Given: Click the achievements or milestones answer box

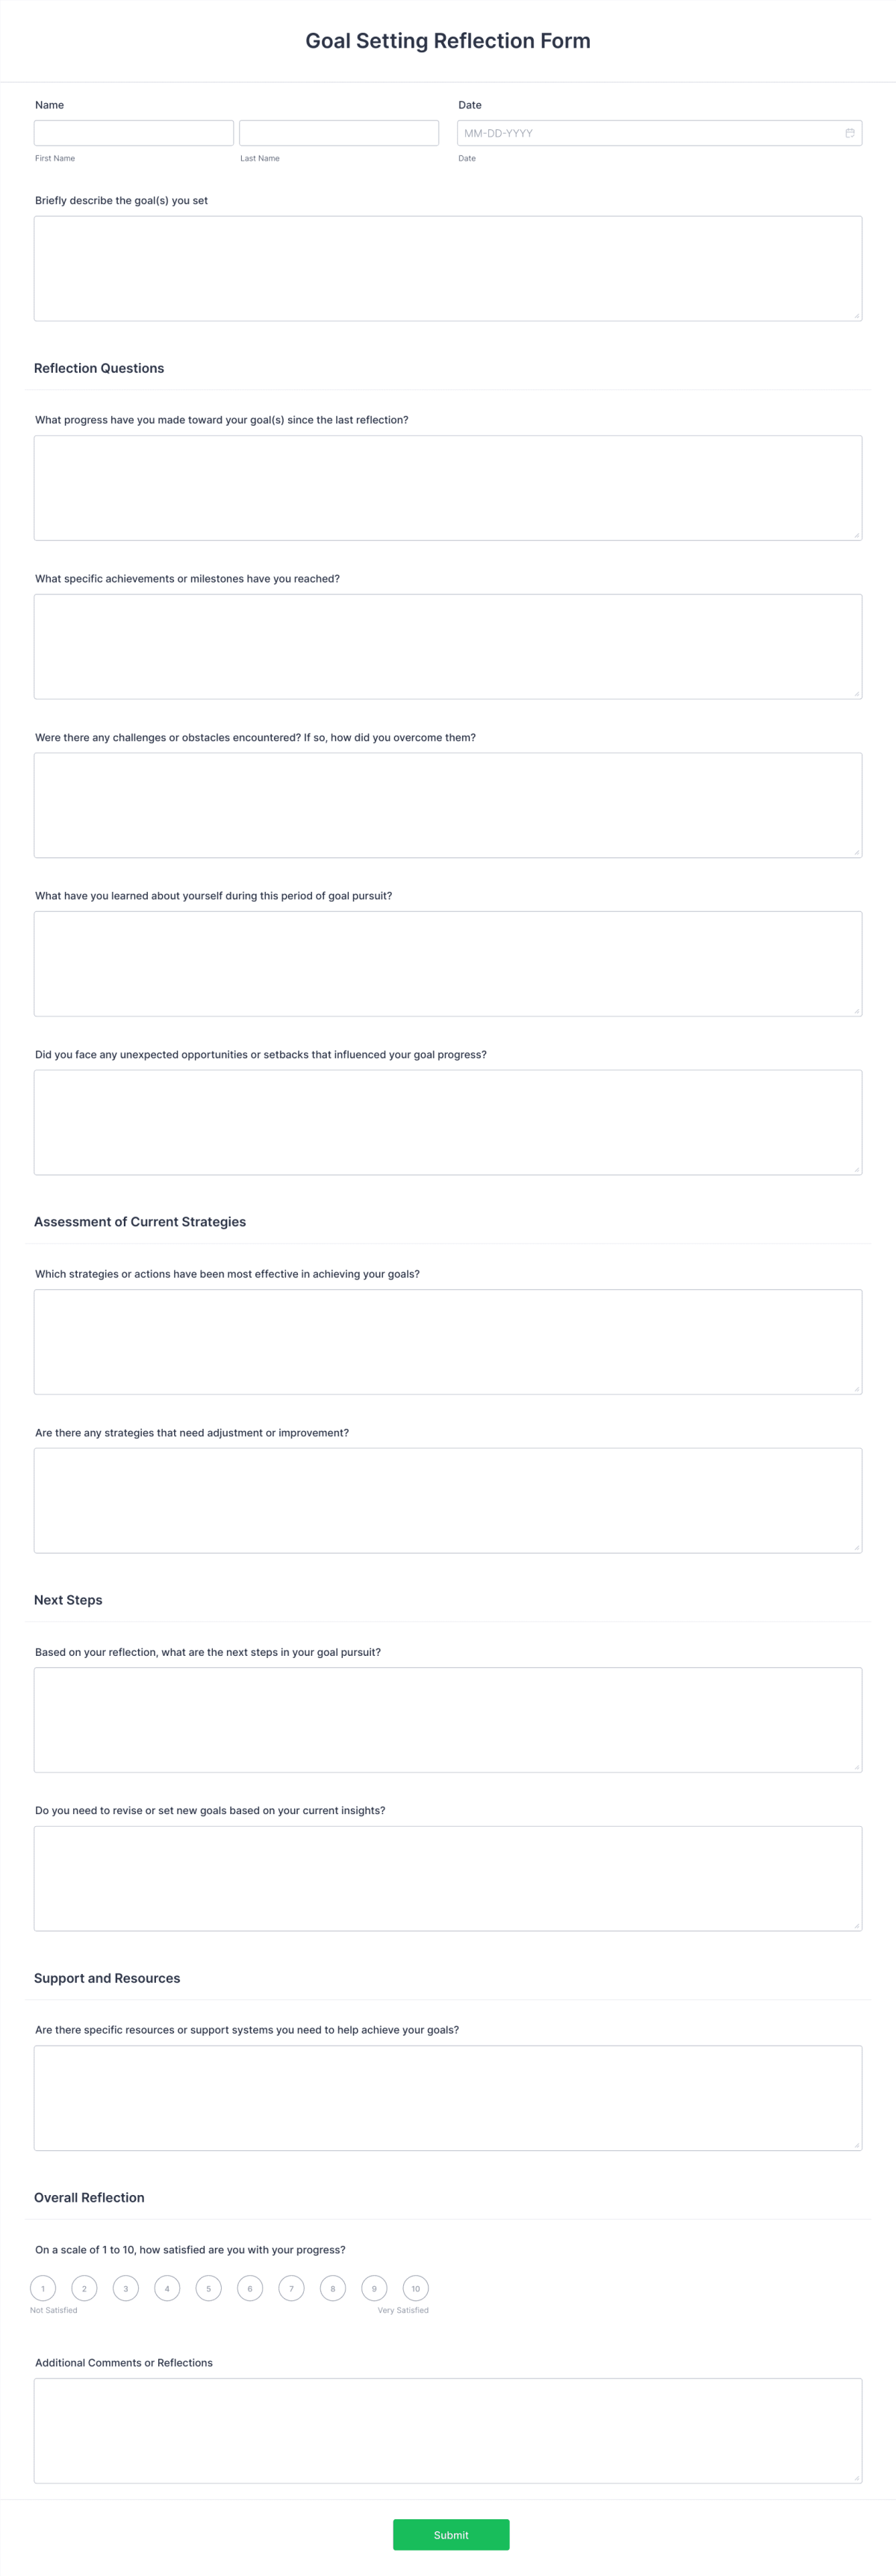Looking at the screenshot, I should click(x=448, y=645).
